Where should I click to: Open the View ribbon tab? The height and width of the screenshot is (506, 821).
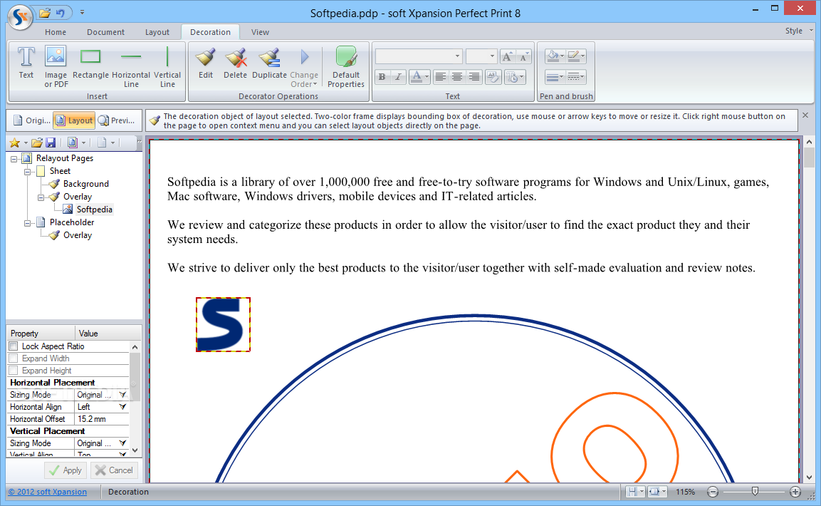(260, 32)
